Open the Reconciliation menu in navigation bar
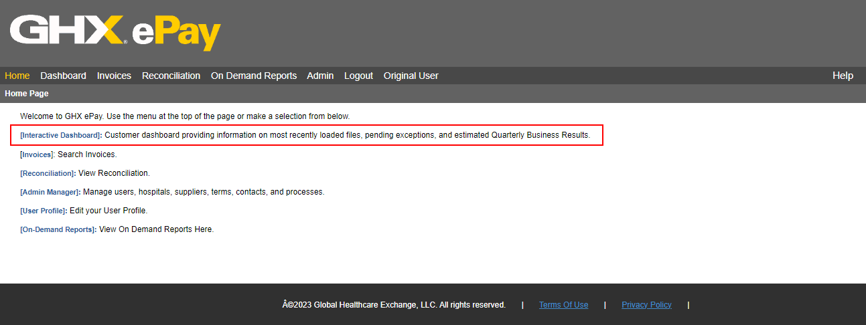Image resolution: width=866 pixels, height=325 pixels. click(171, 76)
